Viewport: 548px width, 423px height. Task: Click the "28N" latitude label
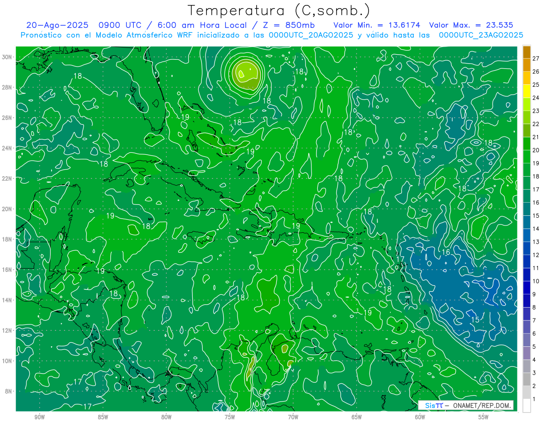pyautogui.click(x=6, y=87)
